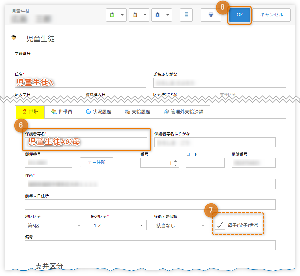Screen dimensions: 300x276
Task: Open the 状況履歴 tab
Action: tap(98, 112)
